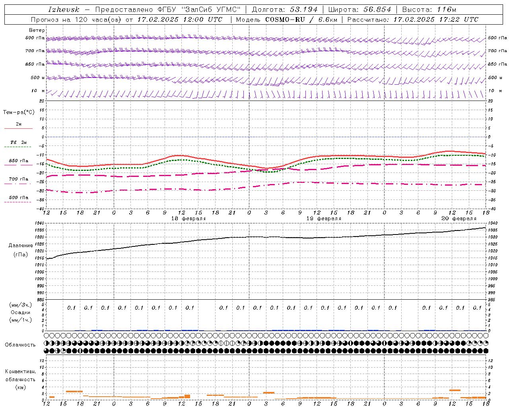Click the "(мм/1ч.)" precipitation unit label
509x407 pixels.
pyautogui.click(x=21, y=320)
